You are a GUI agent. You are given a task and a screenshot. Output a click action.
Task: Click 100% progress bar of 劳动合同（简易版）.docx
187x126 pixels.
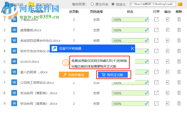point(130,103)
